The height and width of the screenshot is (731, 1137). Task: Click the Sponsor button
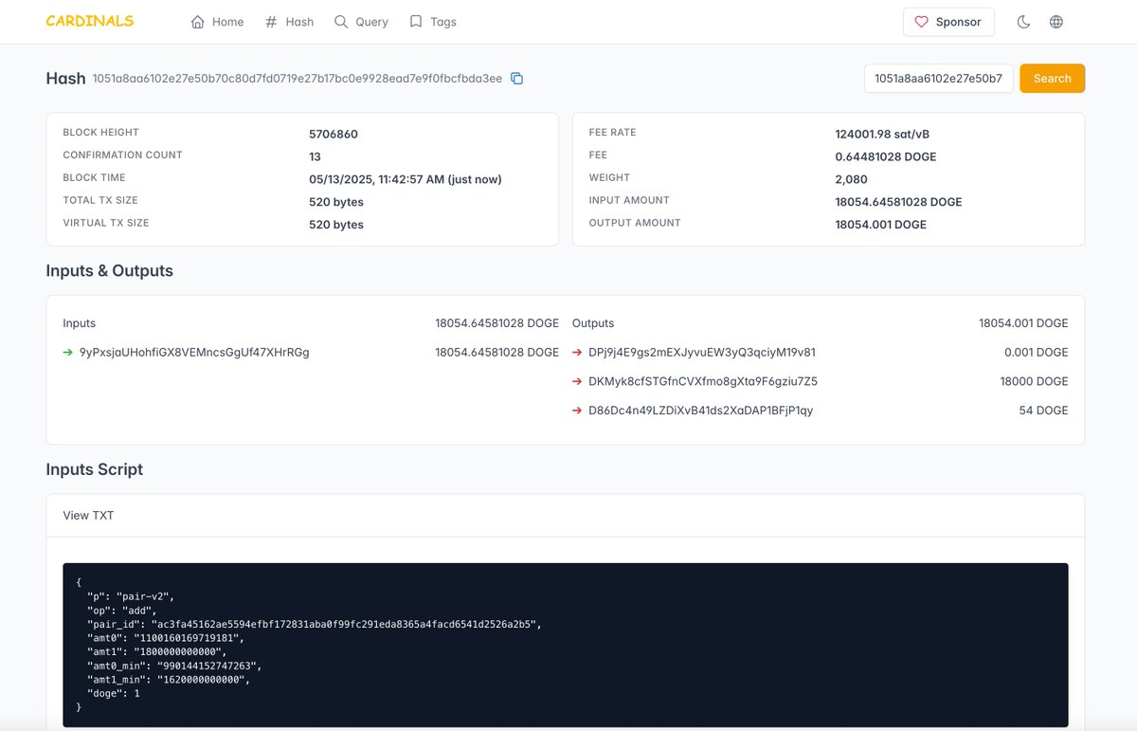[948, 21]
